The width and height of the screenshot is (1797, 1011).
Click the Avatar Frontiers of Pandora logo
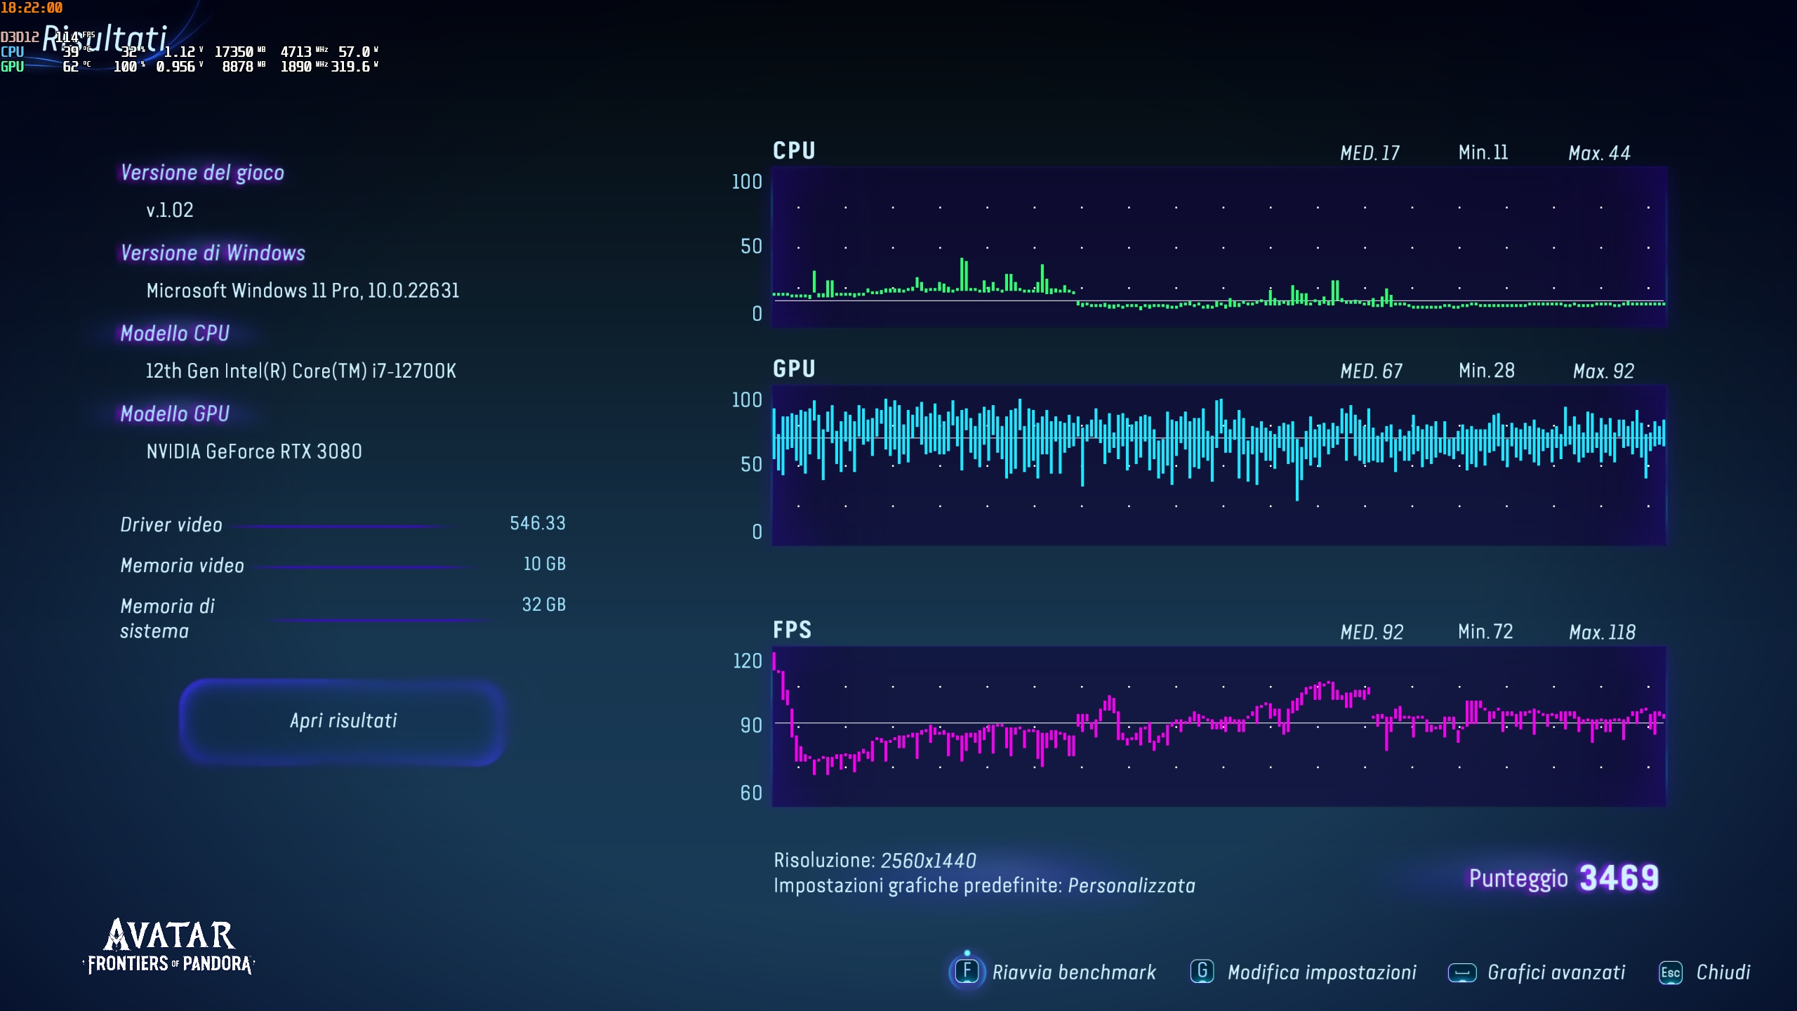click(x=169, y=946)
